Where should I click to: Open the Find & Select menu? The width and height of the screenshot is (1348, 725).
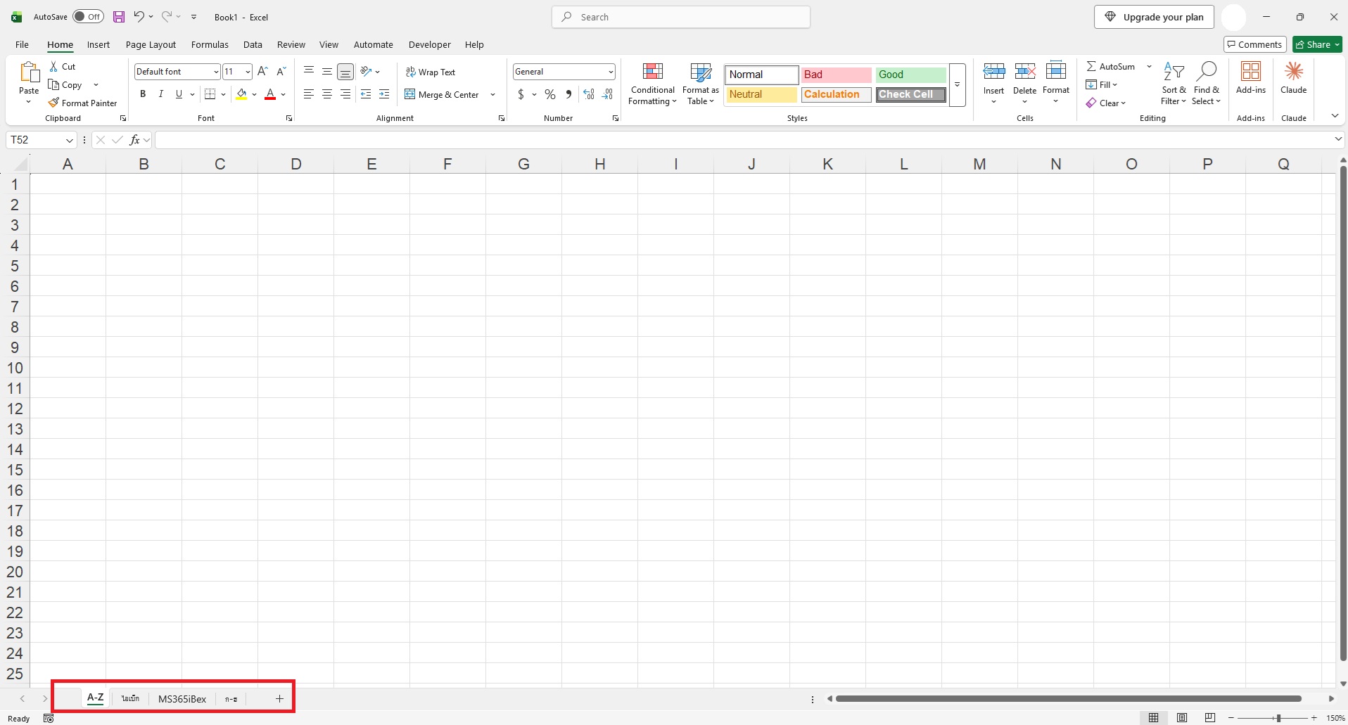1207,84
